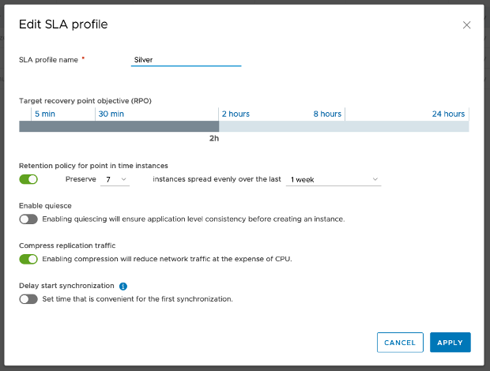Image resolution: width=490 pixels, height=371 pixels.
Task: Set RPO to 5 min mark
Action: tap(44, 114)
